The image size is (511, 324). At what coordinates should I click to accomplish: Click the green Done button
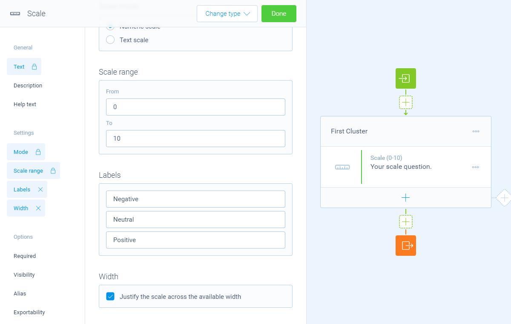pos(279,14)
